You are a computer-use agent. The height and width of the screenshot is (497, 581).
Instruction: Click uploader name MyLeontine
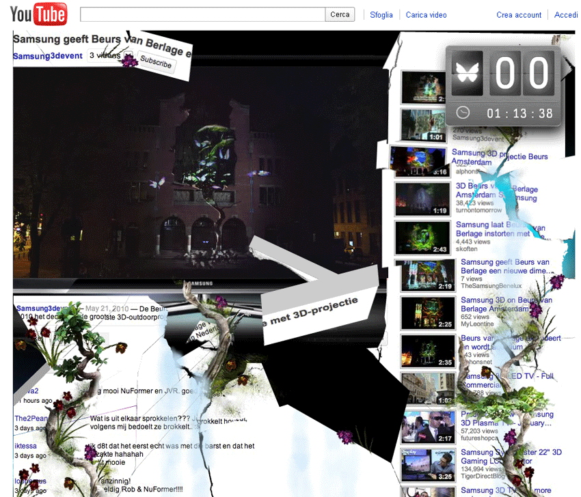(477, 324)
